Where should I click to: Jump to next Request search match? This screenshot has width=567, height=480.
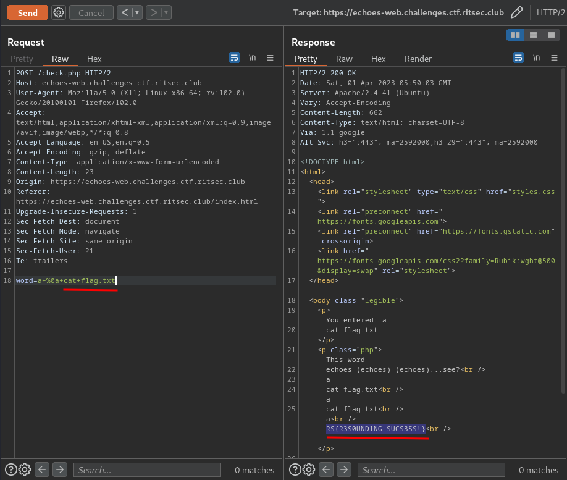(60, 469)
